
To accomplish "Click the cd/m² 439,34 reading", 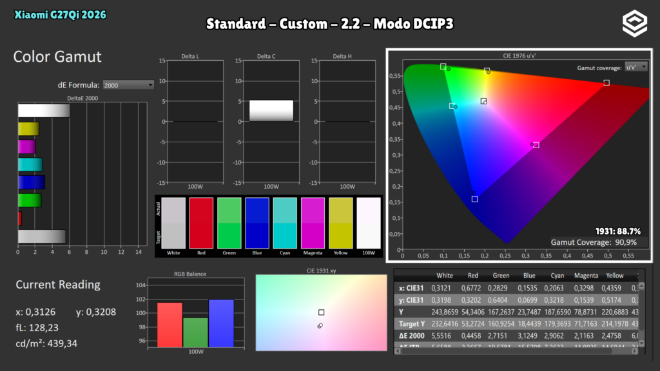I will [x=46, y=343].
